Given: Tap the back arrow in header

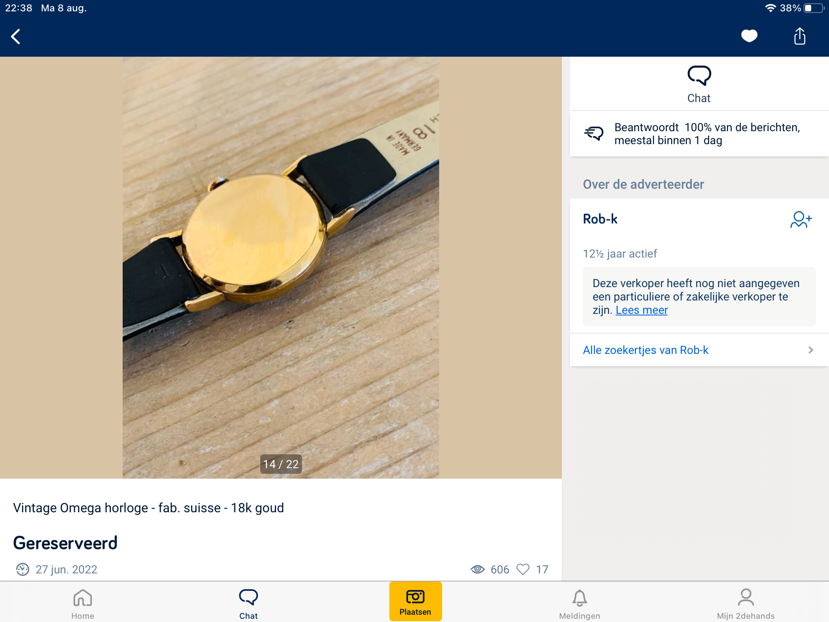Looking at the screenshot, I should pyautogui.click(x=16, y=36).
